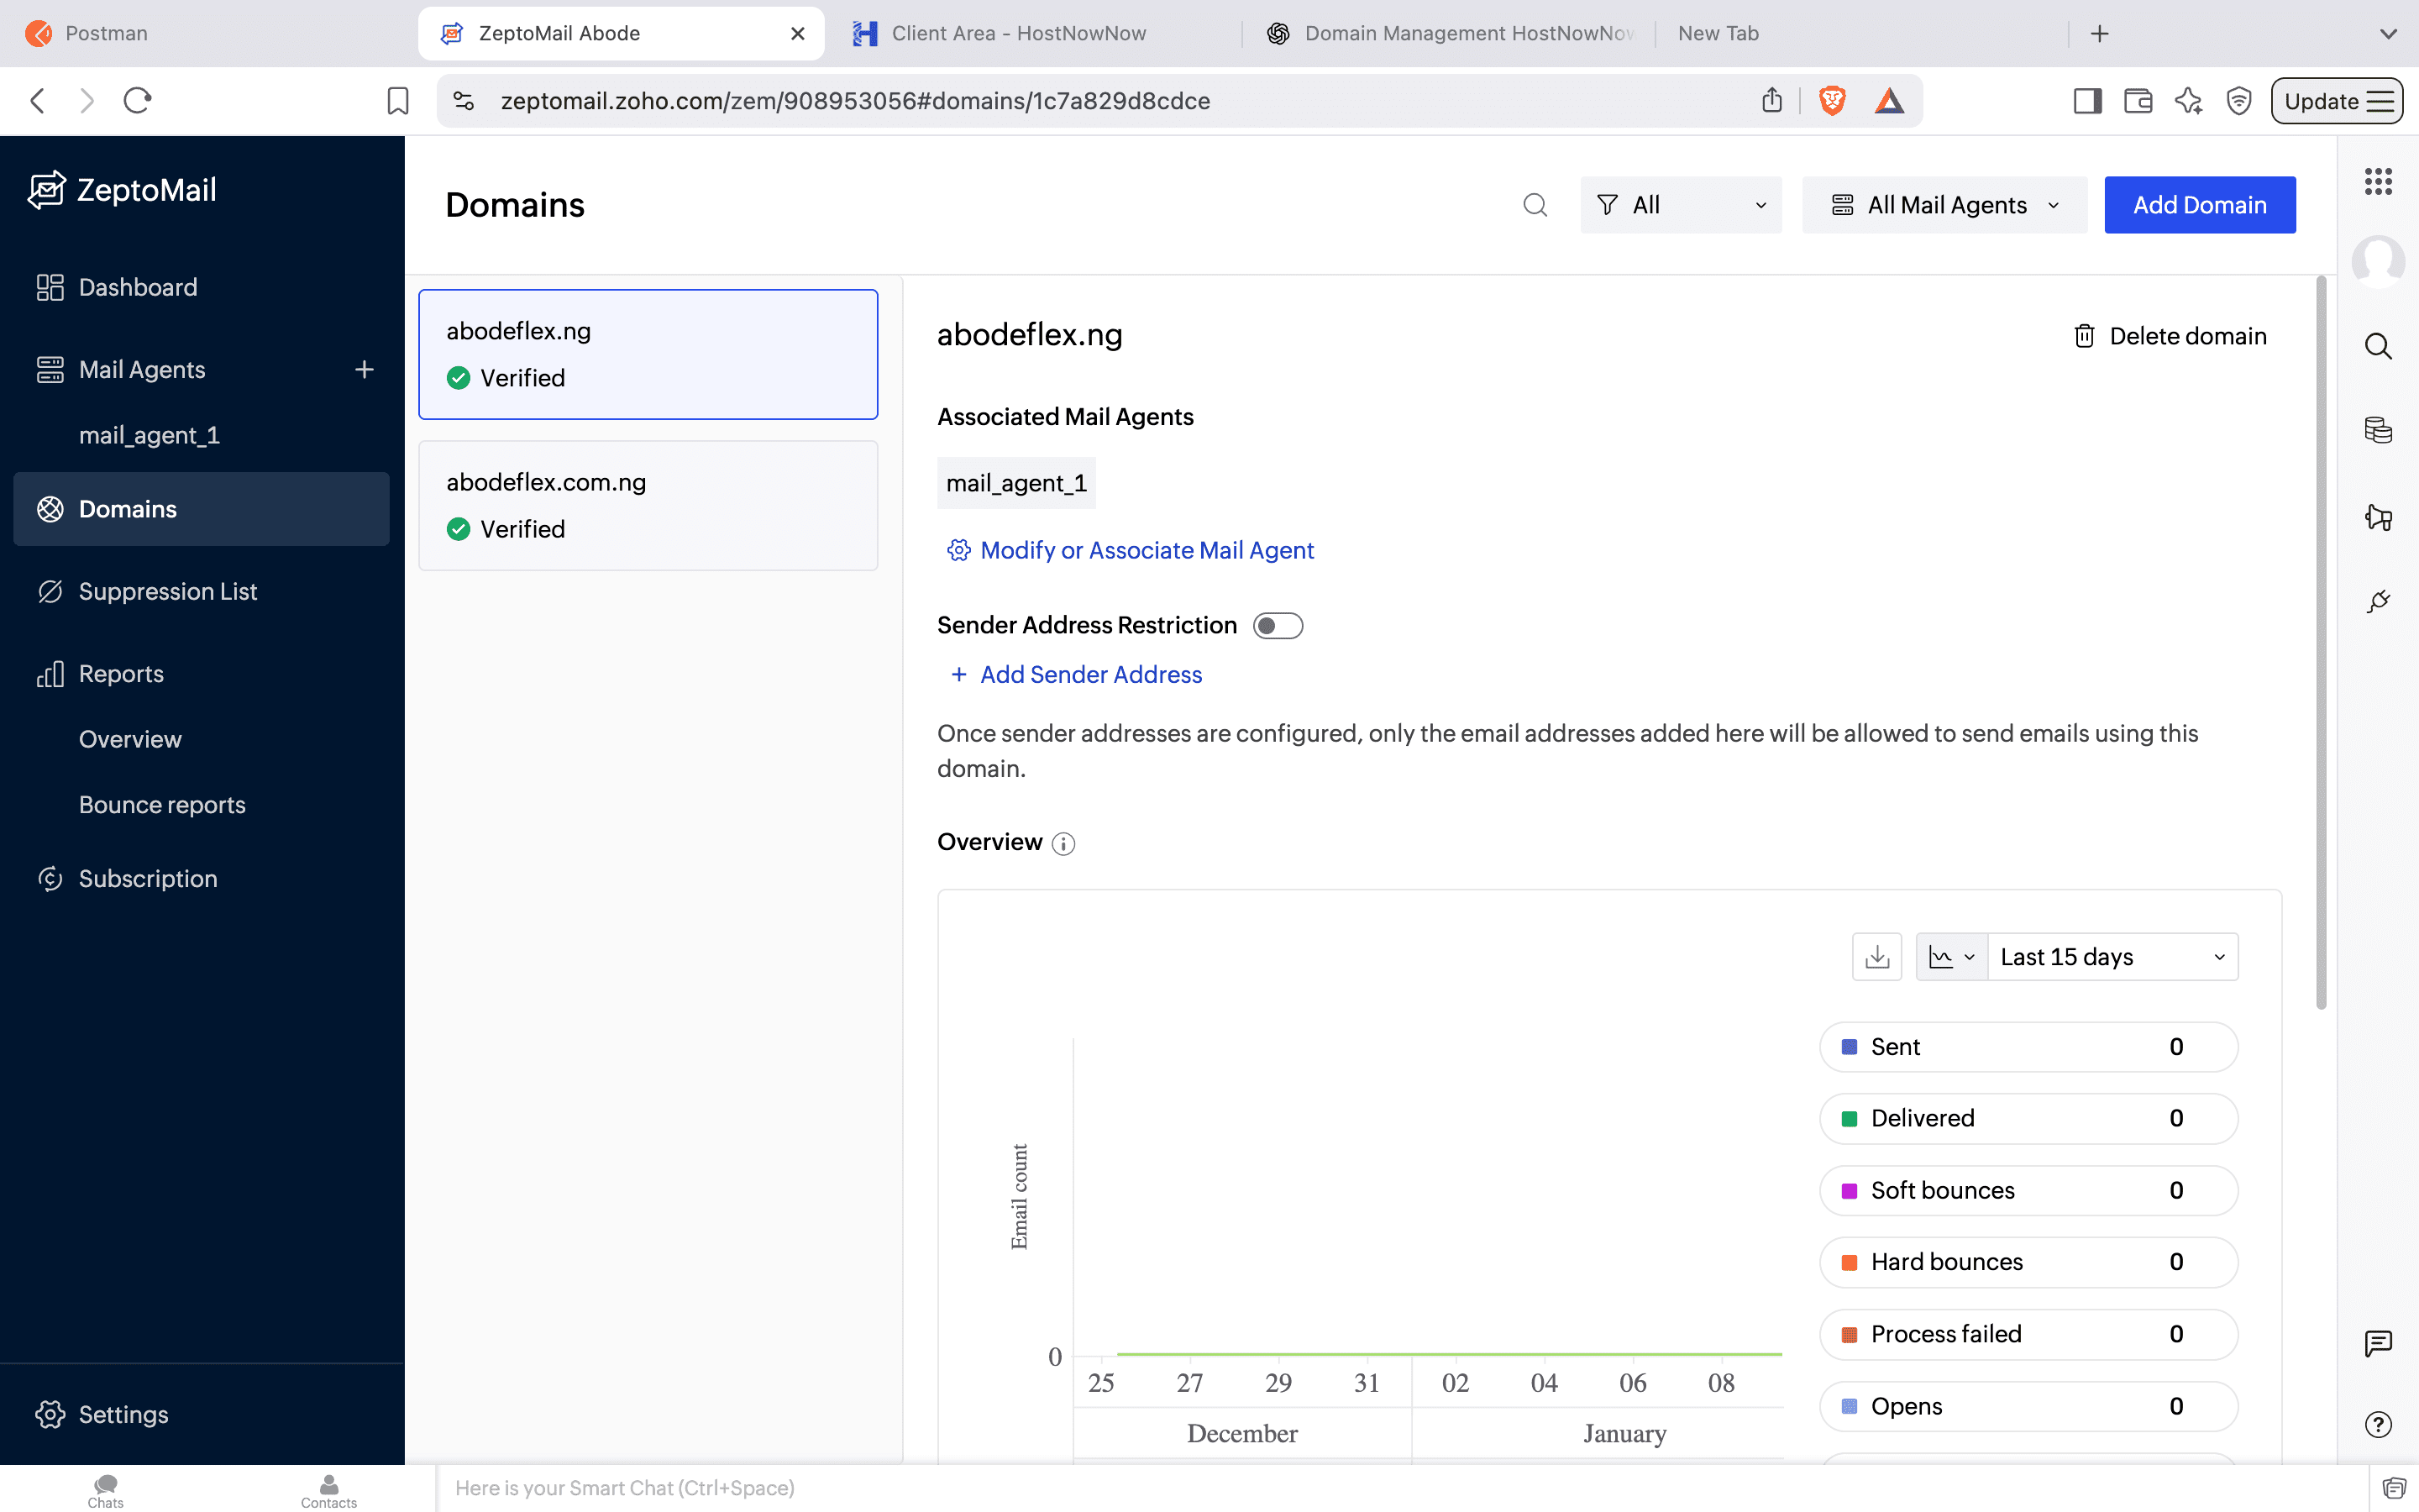The width and height of the screenshot is (2419, 1512).
Task: Bookmark this page
Action: (x=396, y=101)
